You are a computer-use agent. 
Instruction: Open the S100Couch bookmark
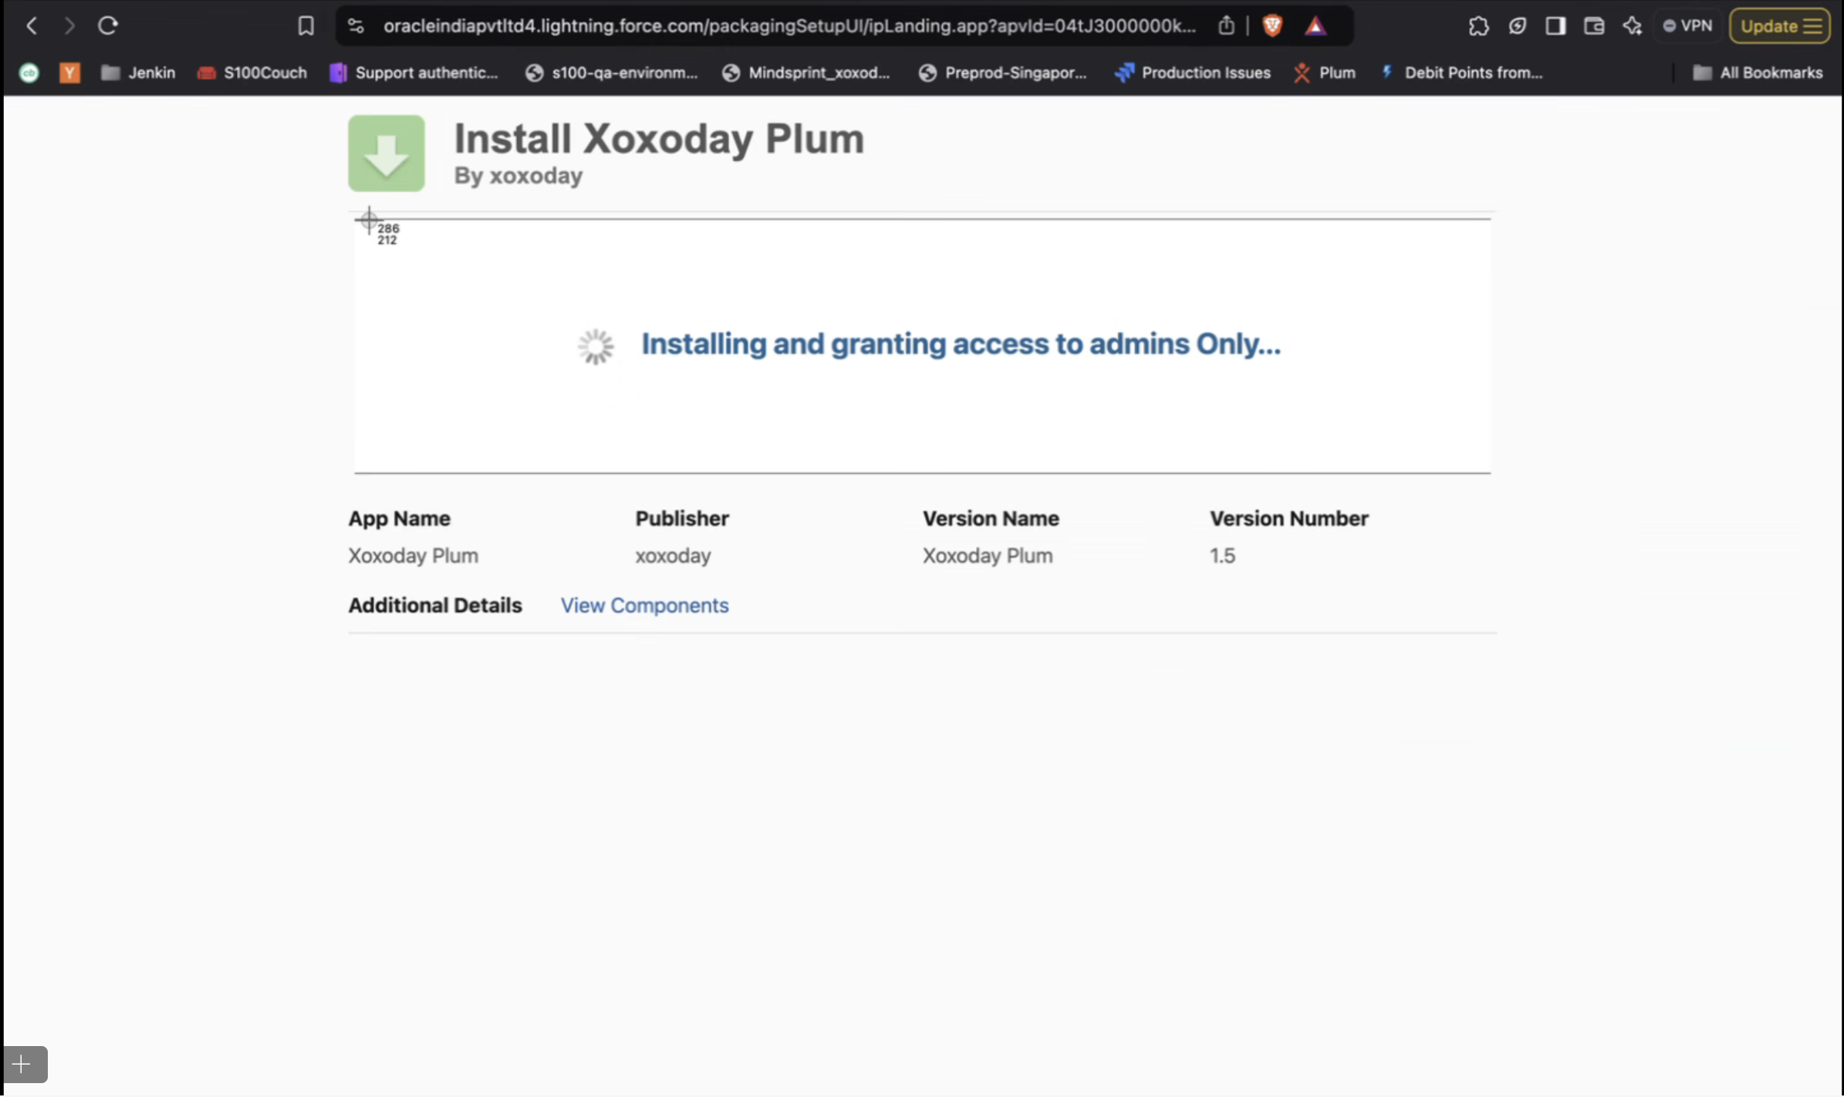[252, 73]
